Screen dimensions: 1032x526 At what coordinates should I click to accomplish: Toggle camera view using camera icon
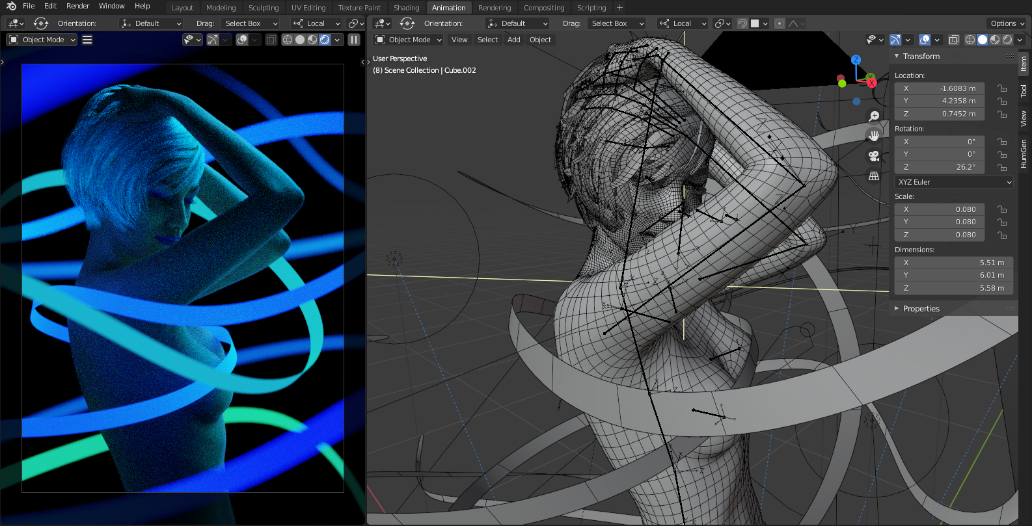tap(874, 156)
